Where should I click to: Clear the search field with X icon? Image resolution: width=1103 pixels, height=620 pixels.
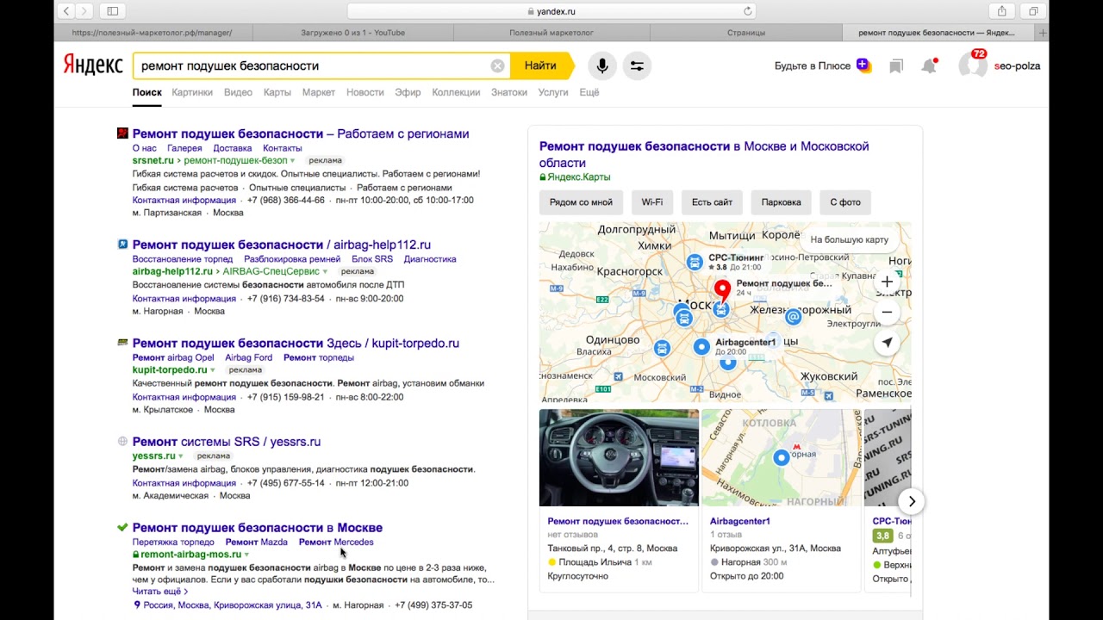tap(497, 66)
